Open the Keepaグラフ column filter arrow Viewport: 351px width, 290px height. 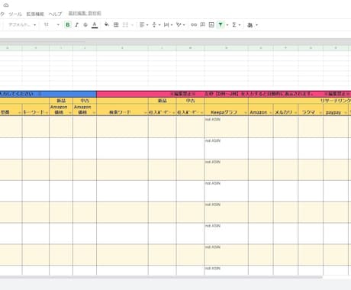pos(246,112)
